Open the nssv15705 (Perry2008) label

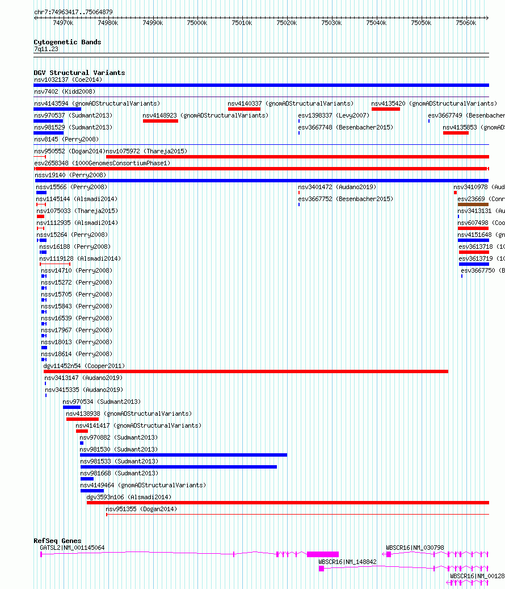coord(77,294)
